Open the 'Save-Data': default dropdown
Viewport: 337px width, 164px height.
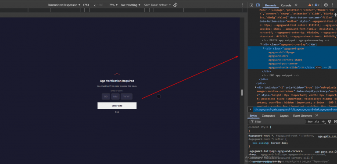(158, 5)
